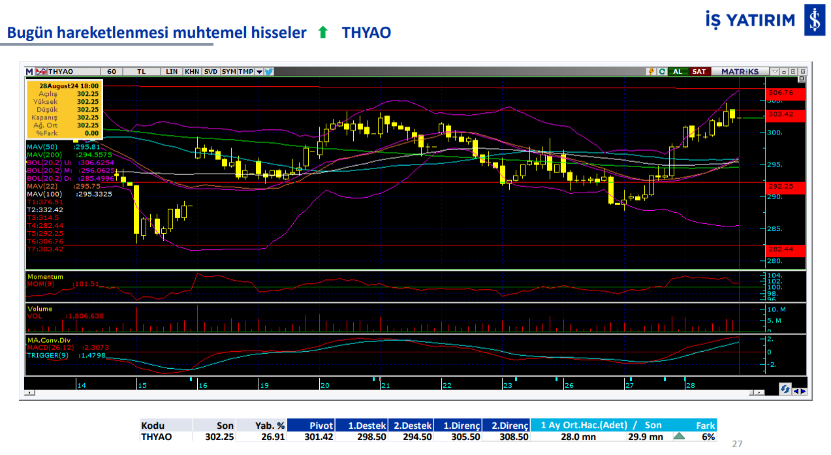This screenshot has height=455, width=831.
Task: Click the green AL buy button
Action: pos(678,71)
